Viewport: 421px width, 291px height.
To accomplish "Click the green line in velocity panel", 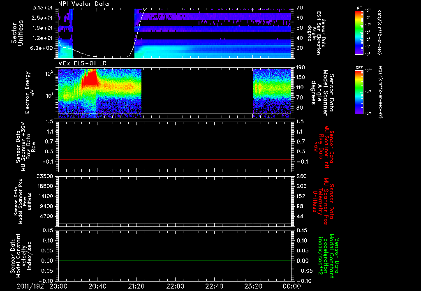I will click(175, 261).
